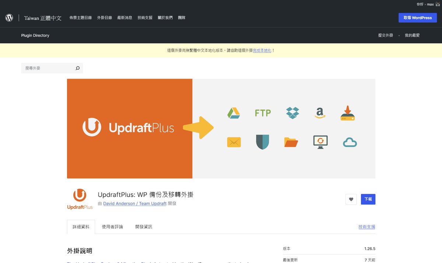This screenshot has width=442, height=263.
Task: Click version number 1.26.5
Action: pyautogui.click(x=370, y=249)
